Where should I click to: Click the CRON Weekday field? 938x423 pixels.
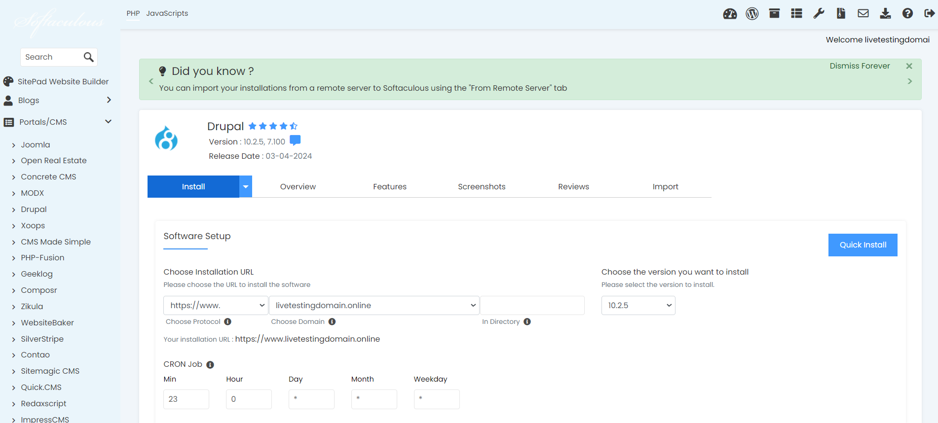437,399
